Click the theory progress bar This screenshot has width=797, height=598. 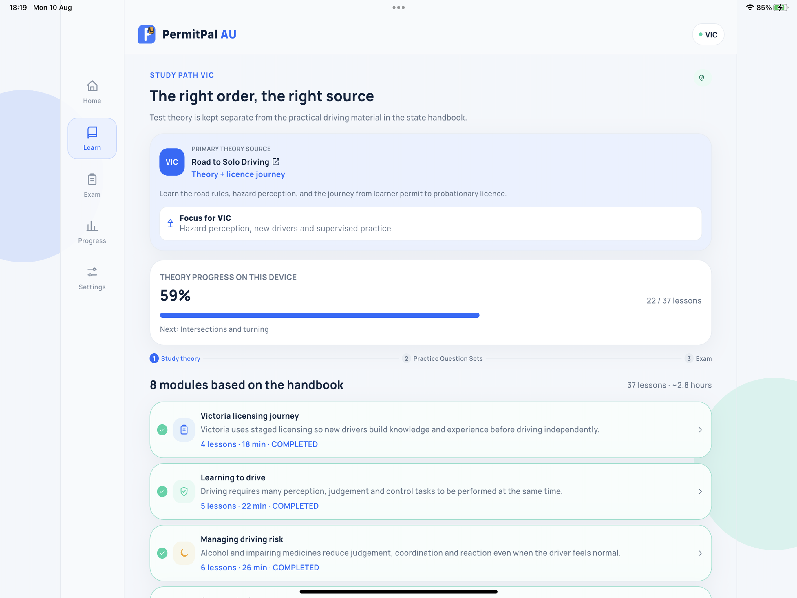click(x=430, y=315)
